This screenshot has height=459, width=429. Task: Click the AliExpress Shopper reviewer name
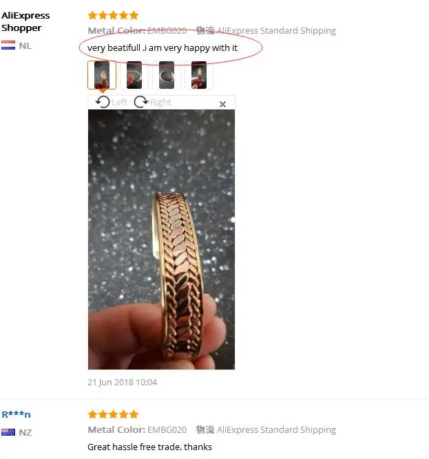click(x=25, y=21)
